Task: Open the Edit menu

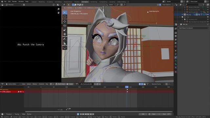Action: click(9, 2)
